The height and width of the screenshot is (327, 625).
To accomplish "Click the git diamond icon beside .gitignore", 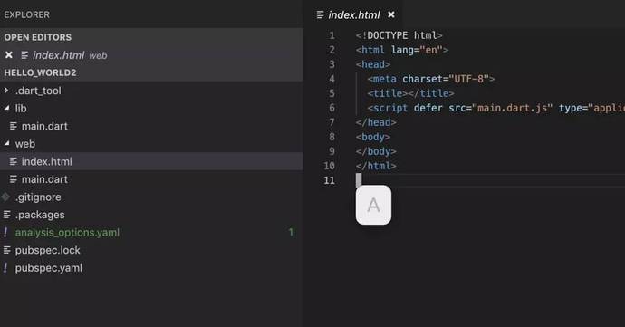I will point(5,197).
